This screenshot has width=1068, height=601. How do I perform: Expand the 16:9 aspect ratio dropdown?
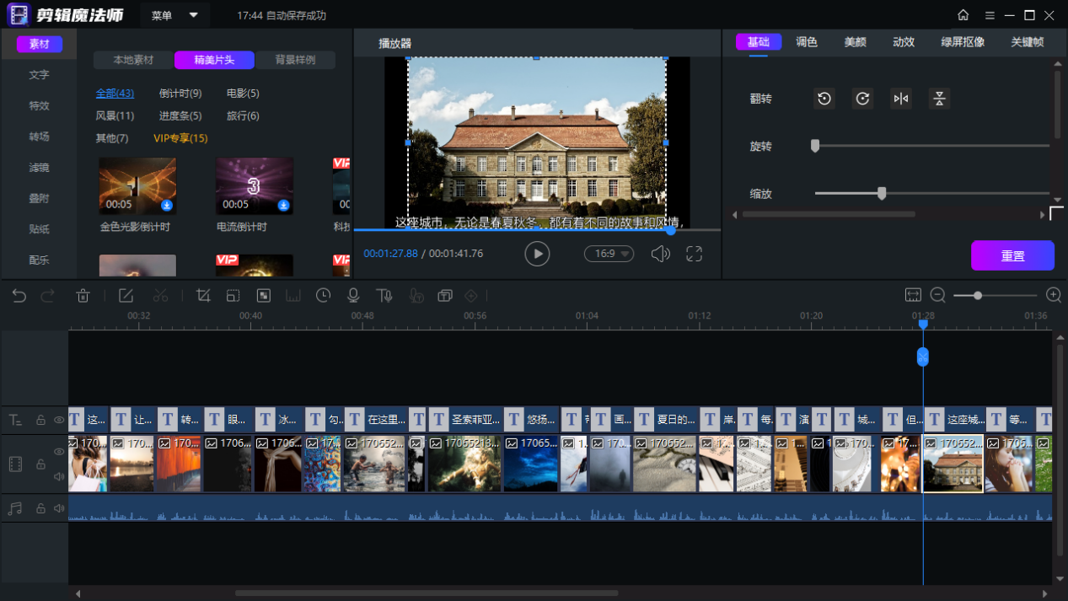click(x=609, y=254)
